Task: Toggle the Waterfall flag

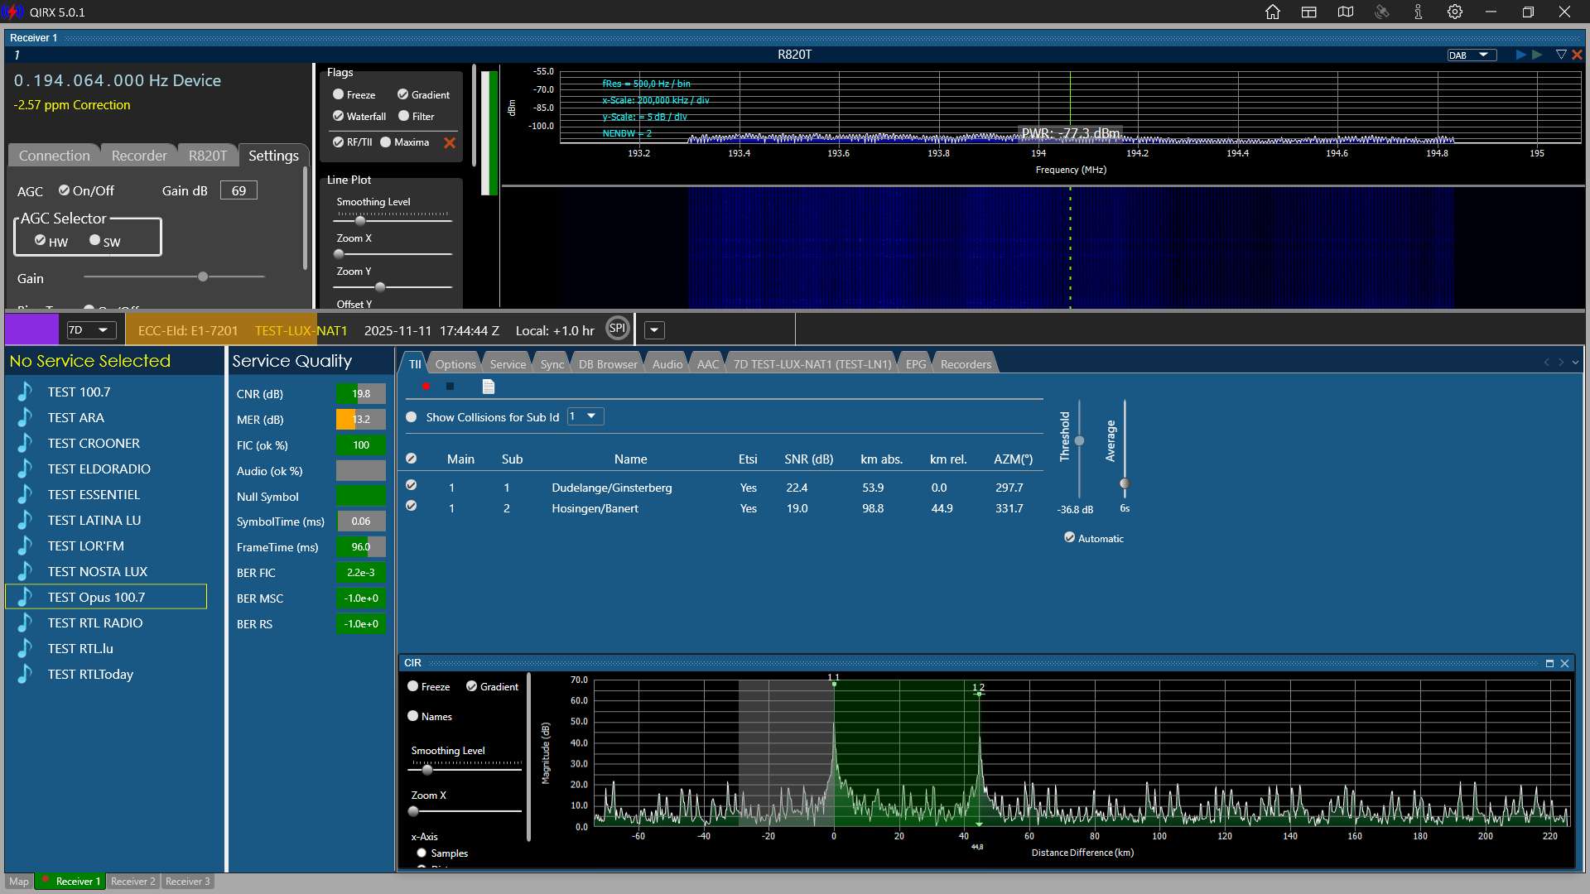Action: 338,116
